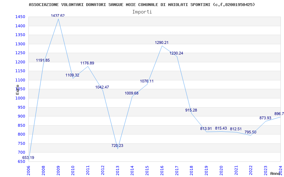Select the 795.50 value label
The width and height of the screenshot is (284, 177).
click(x=251, y=132)
